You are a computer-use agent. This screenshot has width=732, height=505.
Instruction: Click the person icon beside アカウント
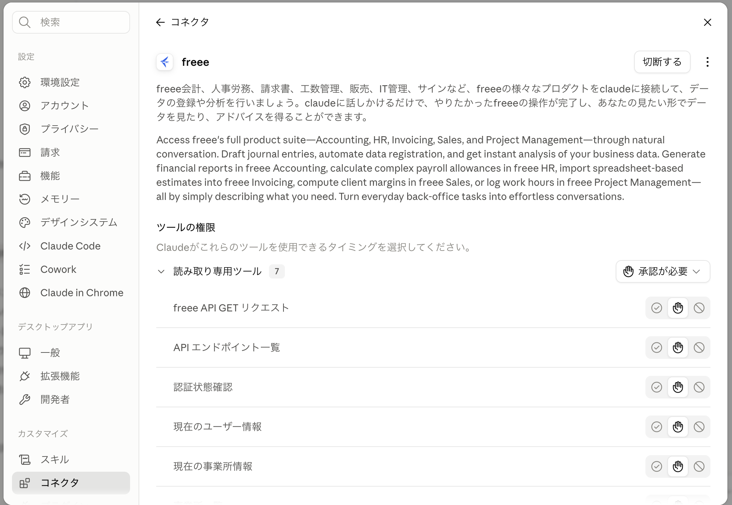pyautogui.click(x=25, y=106)
